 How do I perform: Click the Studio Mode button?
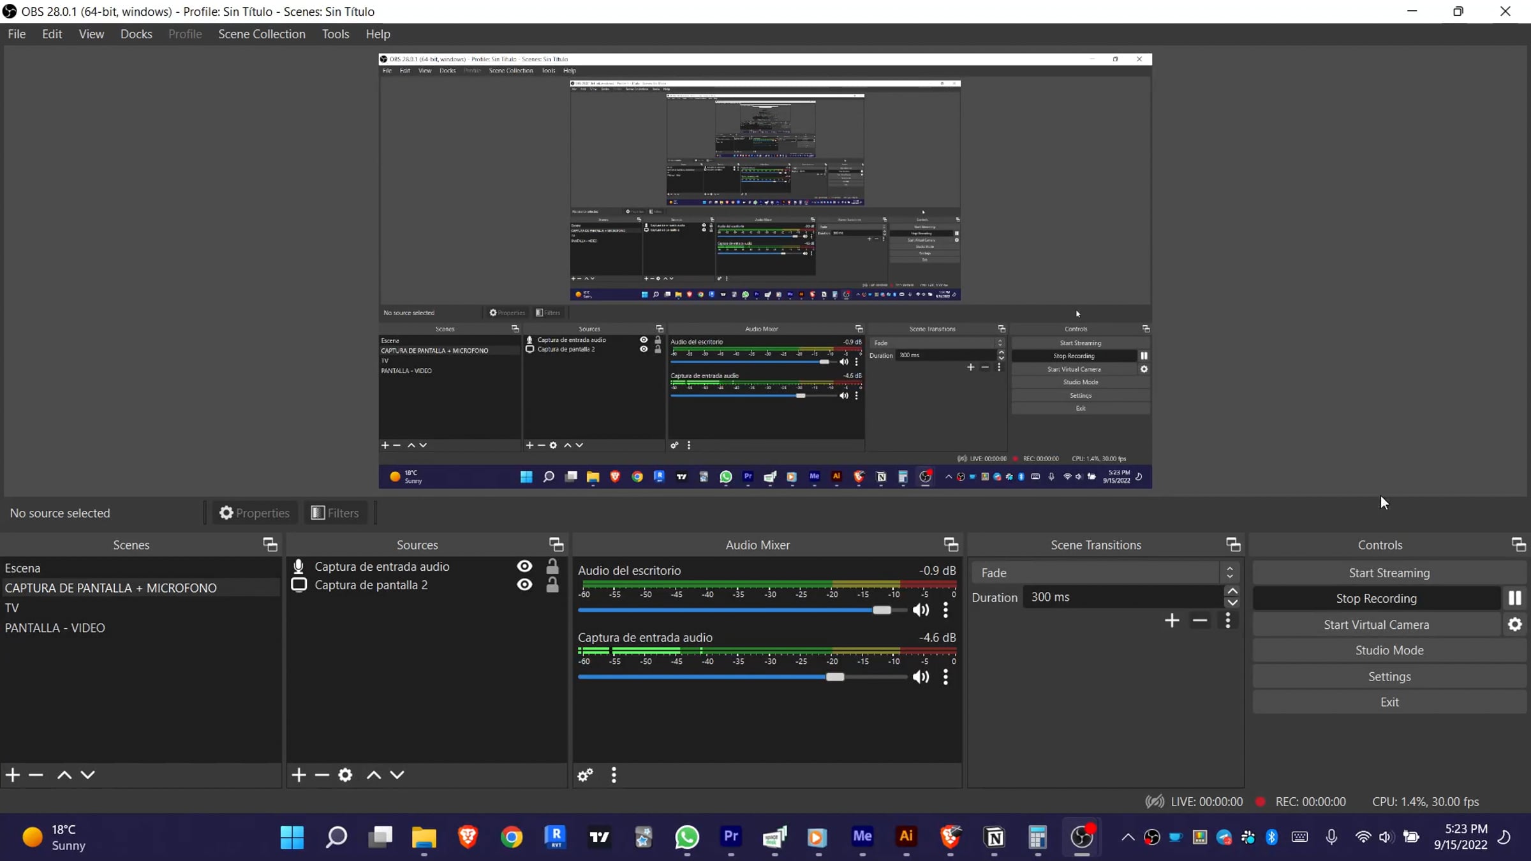pyautogui.click(x=1389, y=650)
